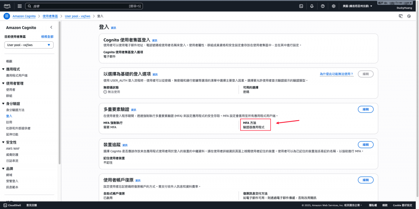Open 概觀 in the sidebar
Screen dimensions: 419x209
tap(9, 61)
